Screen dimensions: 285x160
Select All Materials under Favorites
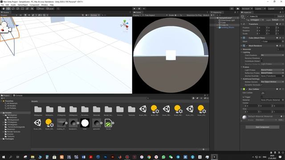tap(12, 104)
